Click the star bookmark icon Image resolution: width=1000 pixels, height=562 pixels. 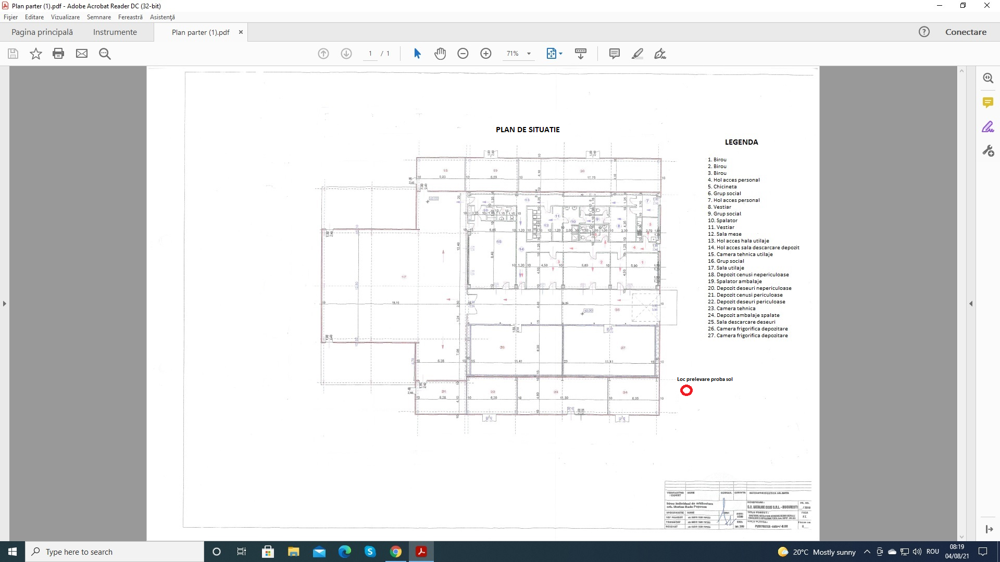tap(35, 54)
